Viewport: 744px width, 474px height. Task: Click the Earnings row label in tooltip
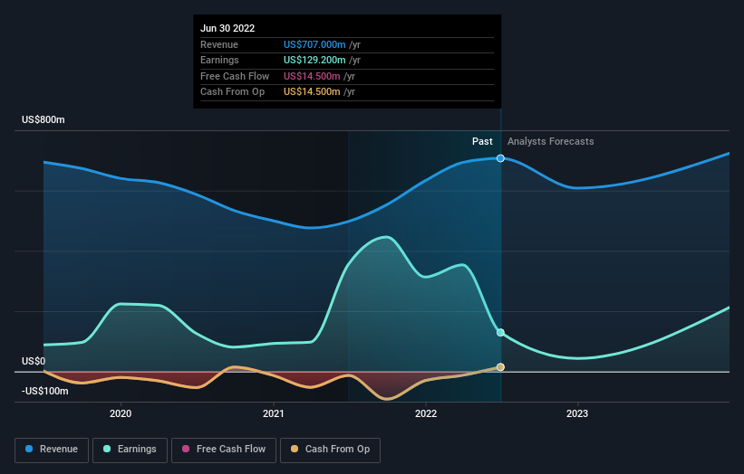pyautogui.click(x=219, y=60)
